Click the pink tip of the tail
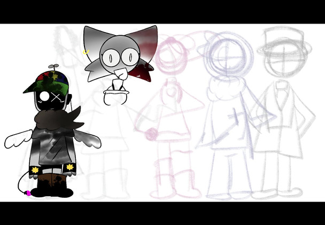This screenshot has height=225, width=325. click(x=28, y=193)
